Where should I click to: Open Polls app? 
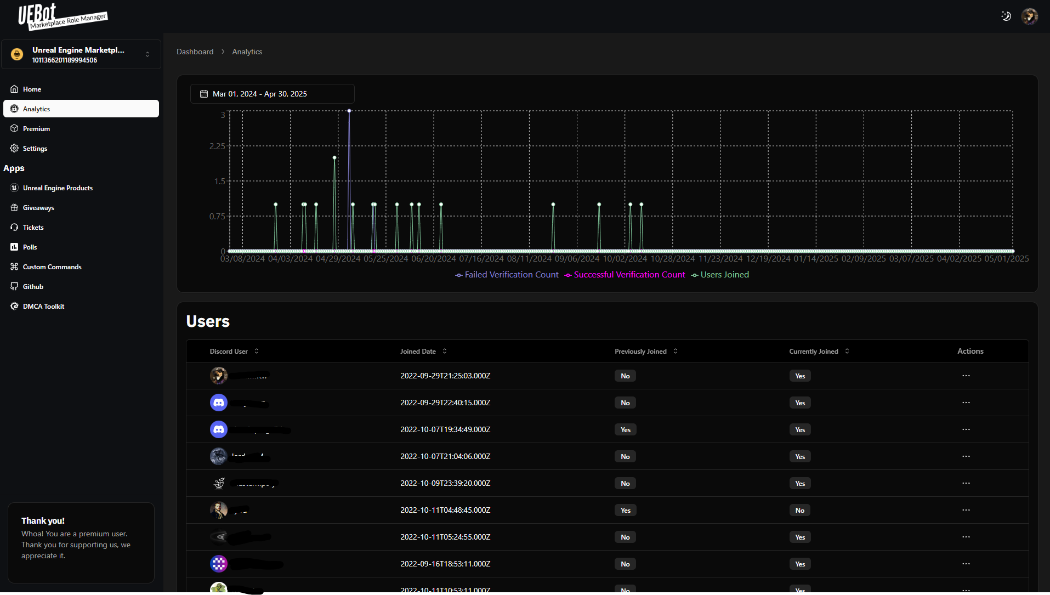(81, 247)
